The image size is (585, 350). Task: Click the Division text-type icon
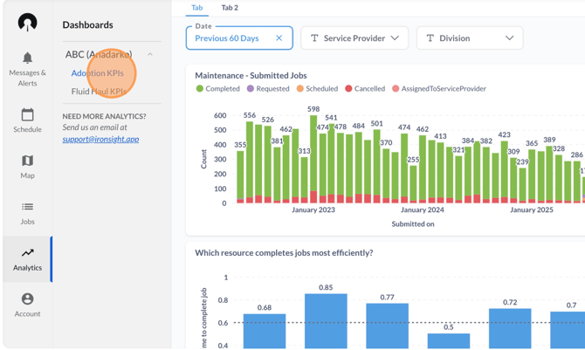coord(430,38)
